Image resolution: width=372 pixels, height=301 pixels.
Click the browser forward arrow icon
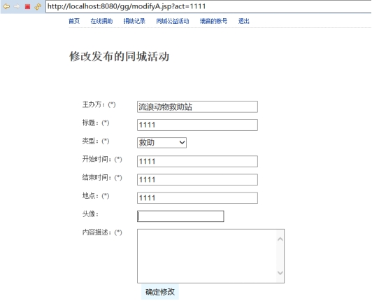tap(17, 6)
